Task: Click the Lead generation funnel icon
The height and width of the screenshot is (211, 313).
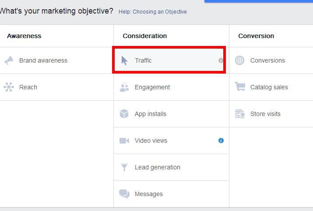Action: pos(124,167)
